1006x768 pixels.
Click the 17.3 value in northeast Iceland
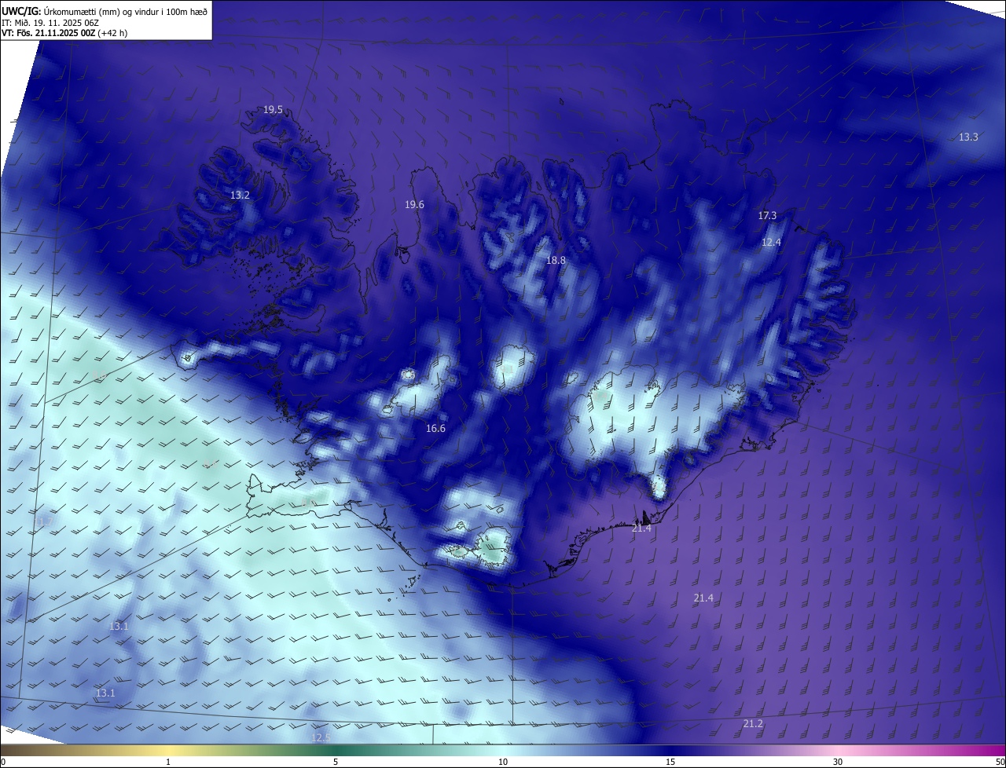[767, 215]
